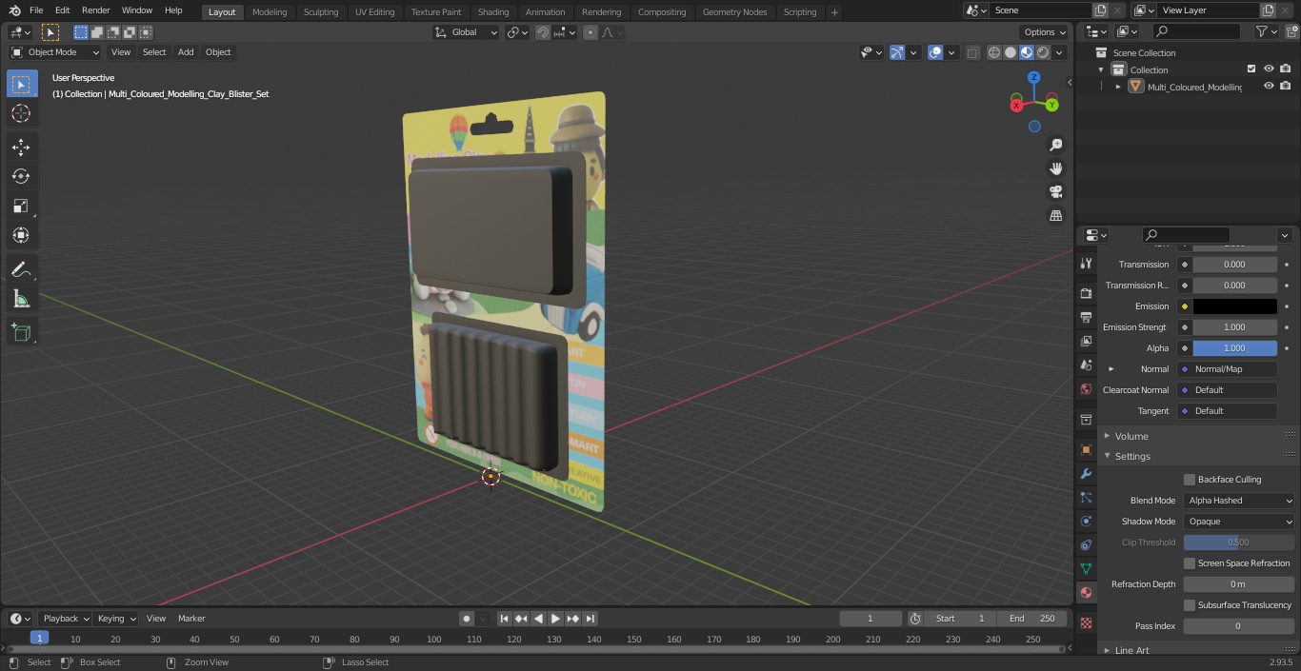1301x671 pixels.
Task: Open the Material properties tab
Action: coord(1086,592)
